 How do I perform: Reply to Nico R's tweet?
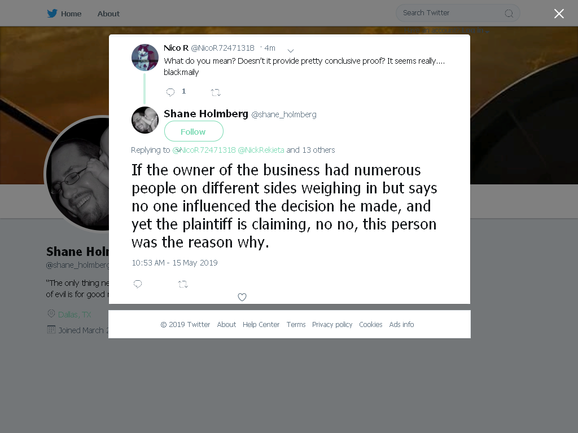click(x=170, y=92)
